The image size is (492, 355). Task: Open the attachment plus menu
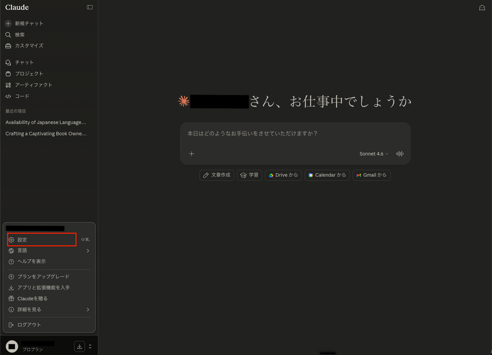pos(192,154)
